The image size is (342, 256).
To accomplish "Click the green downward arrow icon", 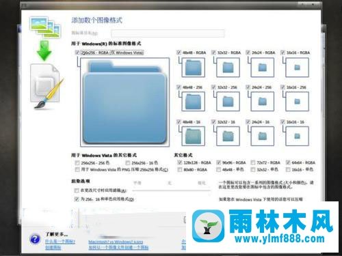I will [44, 51].
